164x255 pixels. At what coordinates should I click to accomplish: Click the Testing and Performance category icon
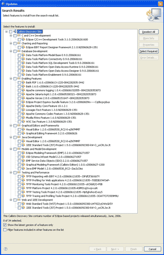19,172
